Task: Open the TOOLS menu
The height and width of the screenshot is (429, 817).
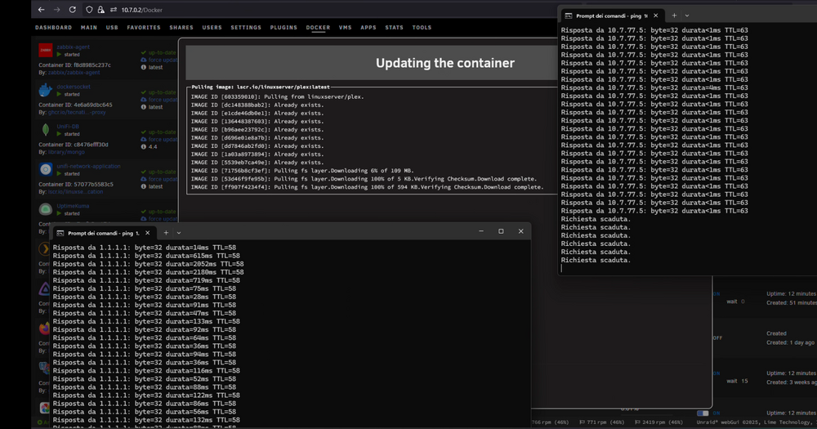Action: (422, 28)
